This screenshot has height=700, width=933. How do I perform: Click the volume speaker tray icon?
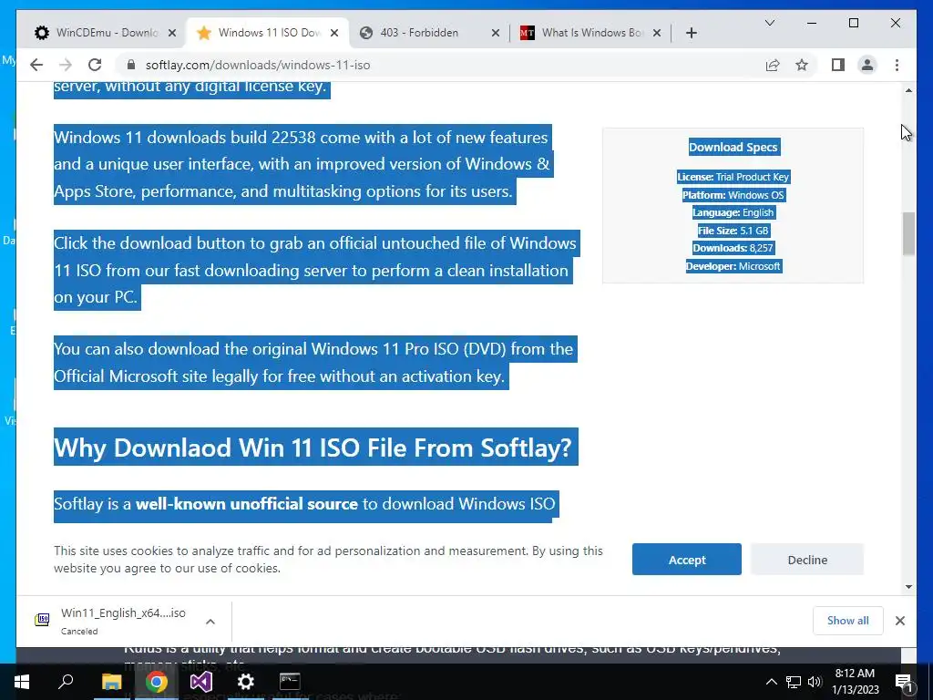point(815,682)
